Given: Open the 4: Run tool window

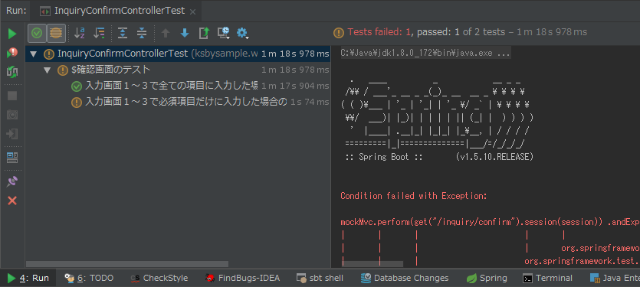Looking at the screenshot, I should click(x=28, y=278).
